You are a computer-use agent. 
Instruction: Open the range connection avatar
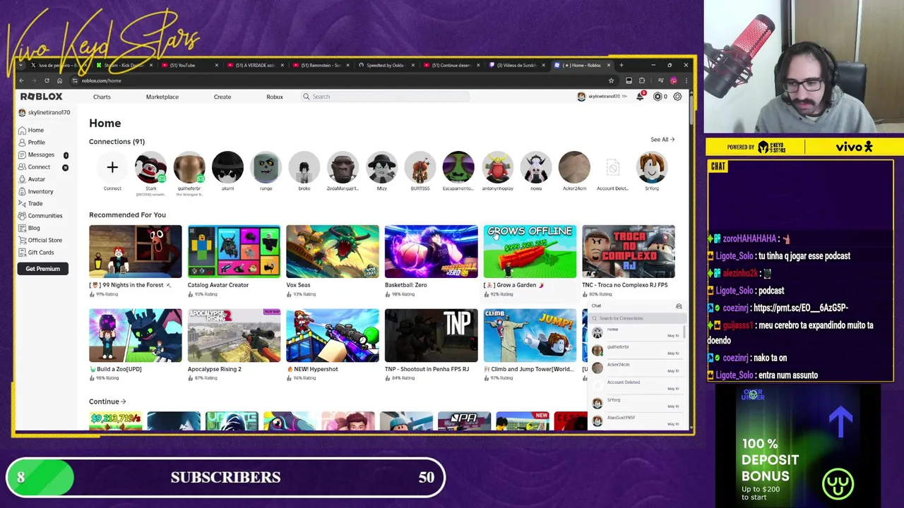coord(266,168)
